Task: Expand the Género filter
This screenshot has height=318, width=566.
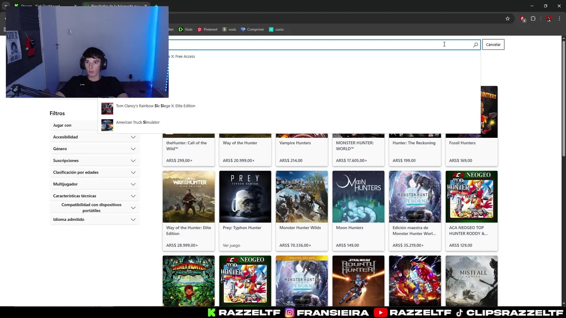Action: pos(94,149)
